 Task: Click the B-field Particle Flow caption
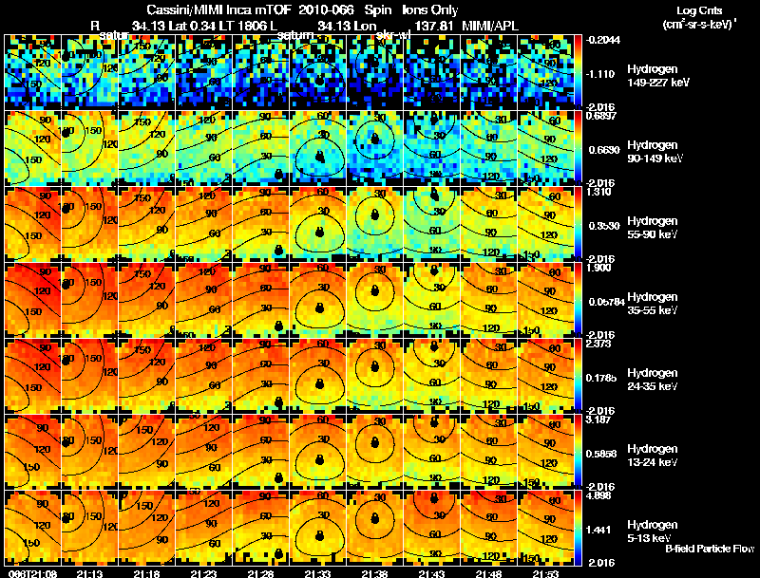pyautogui.click(x=710, y=549)
